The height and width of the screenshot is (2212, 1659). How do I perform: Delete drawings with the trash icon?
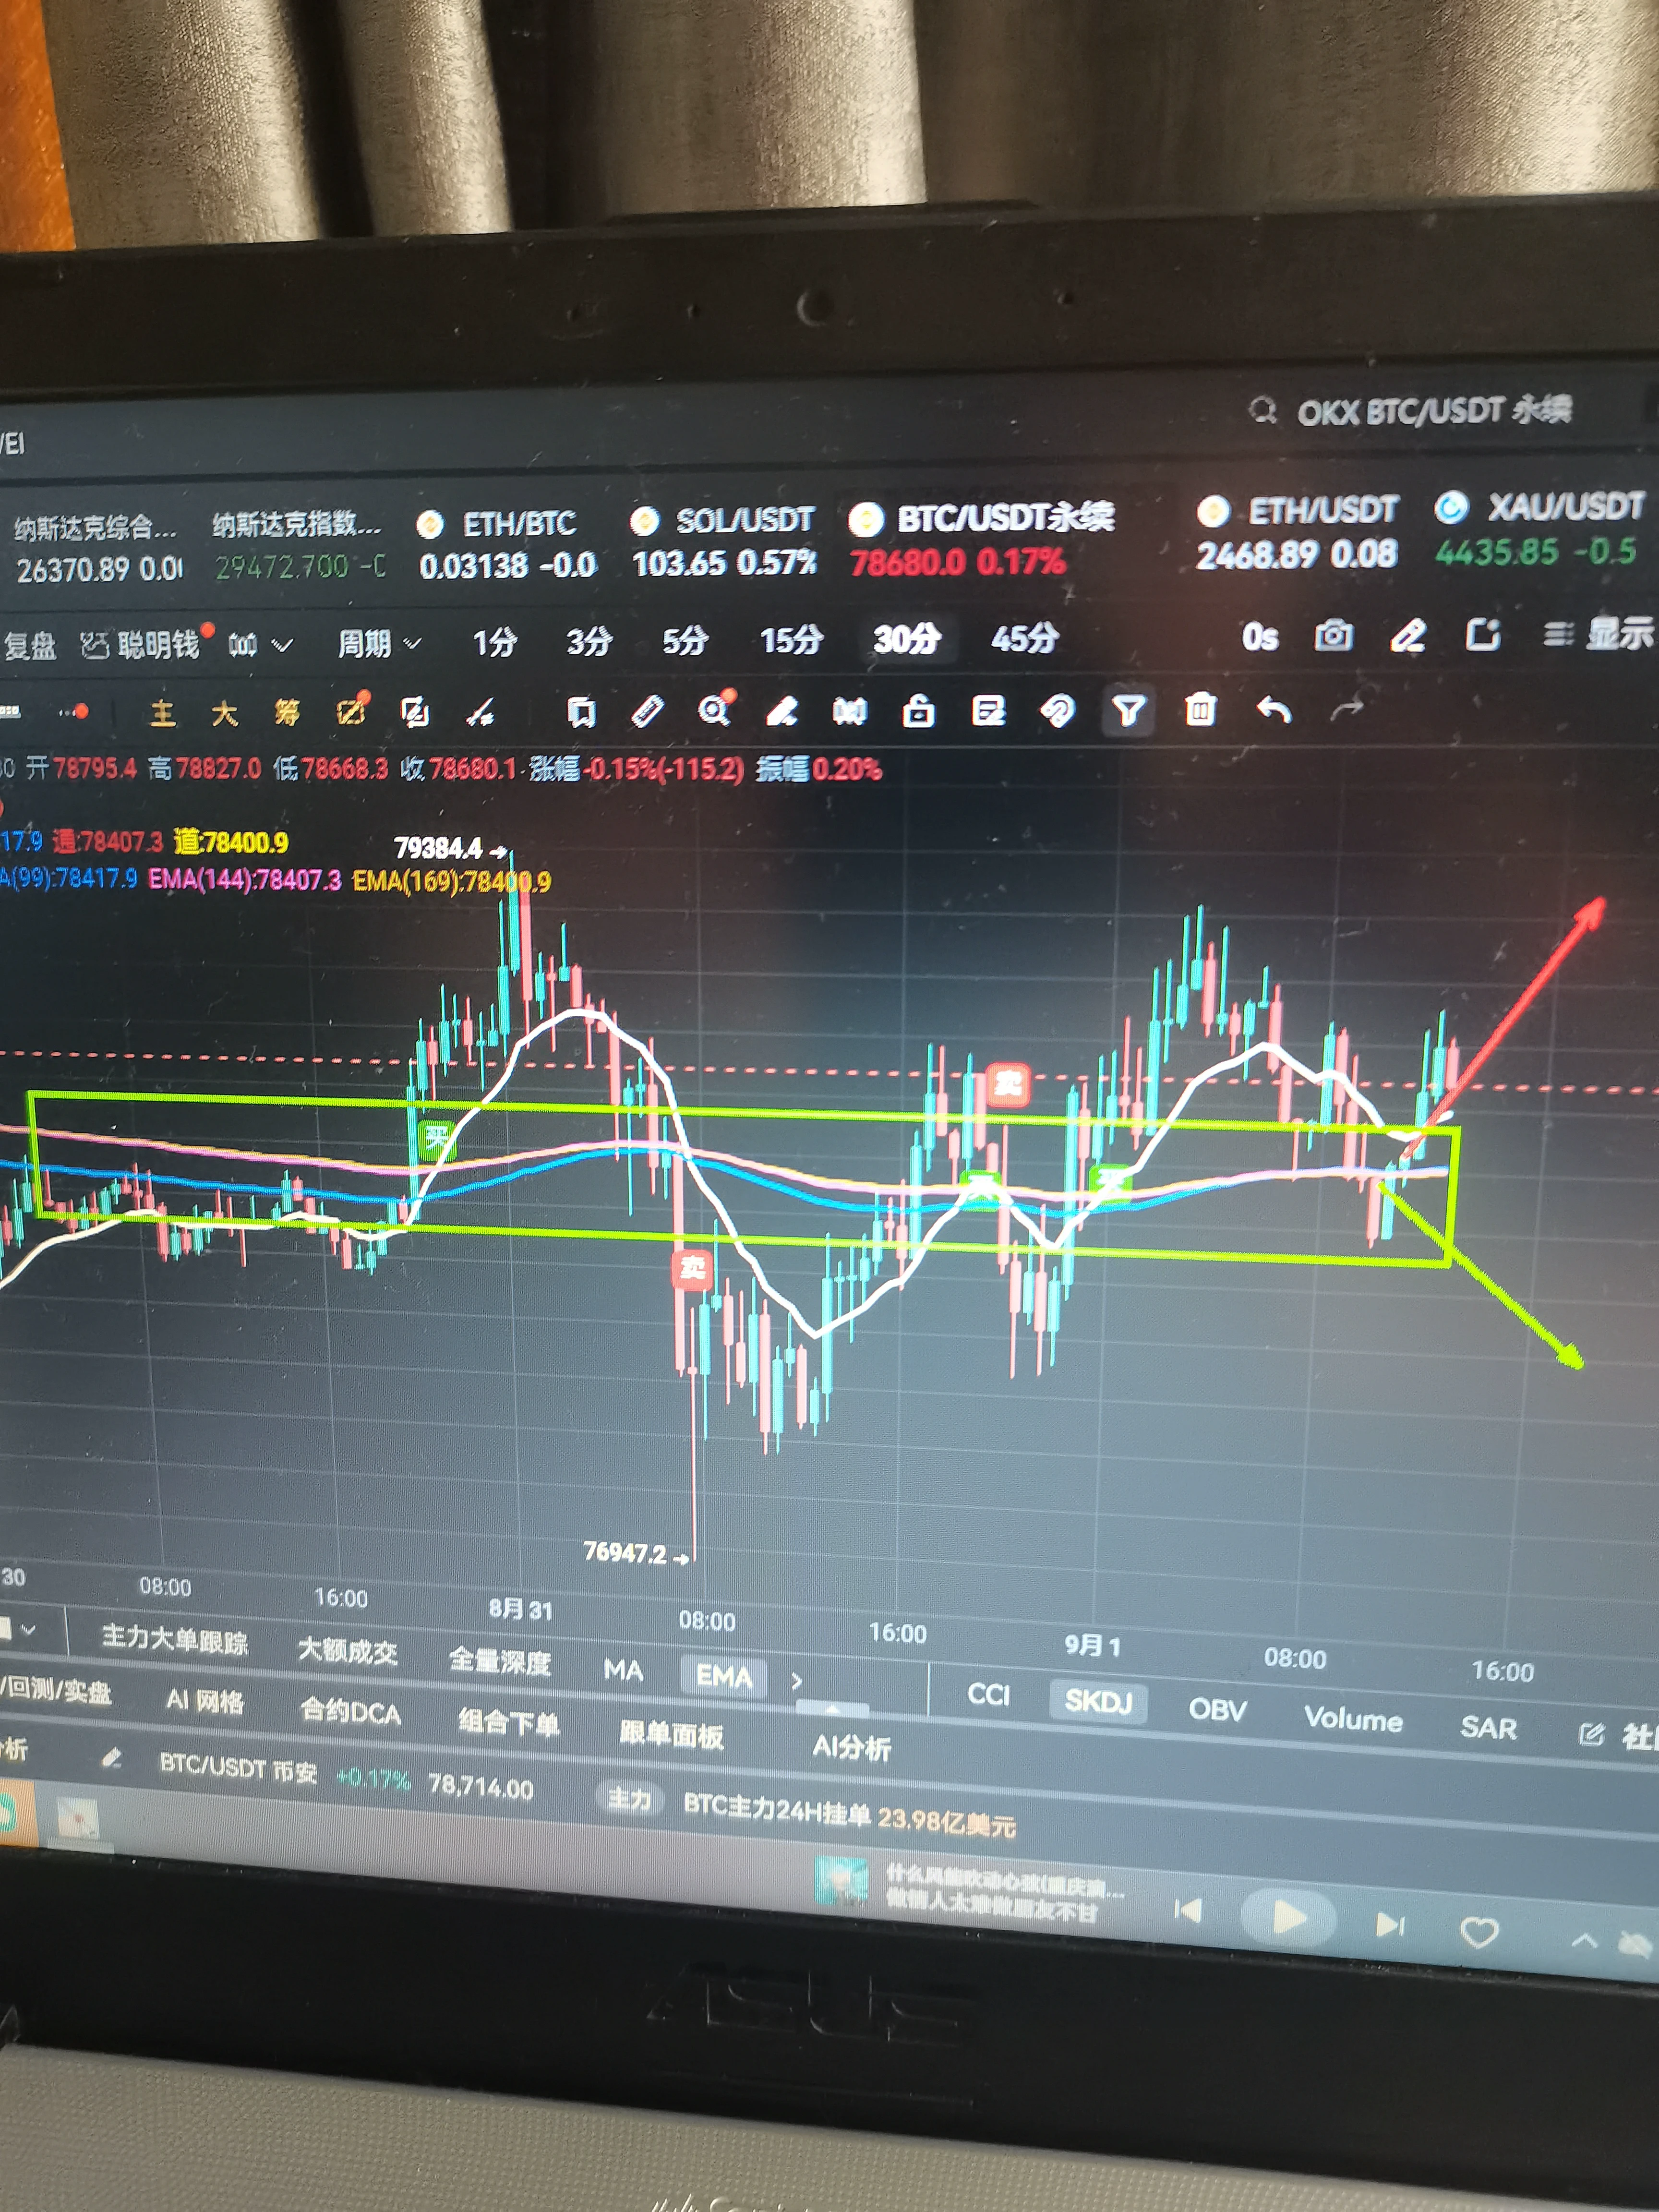(x=1200, y=710)
